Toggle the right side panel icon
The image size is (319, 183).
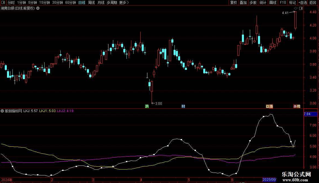click(301, 8)
